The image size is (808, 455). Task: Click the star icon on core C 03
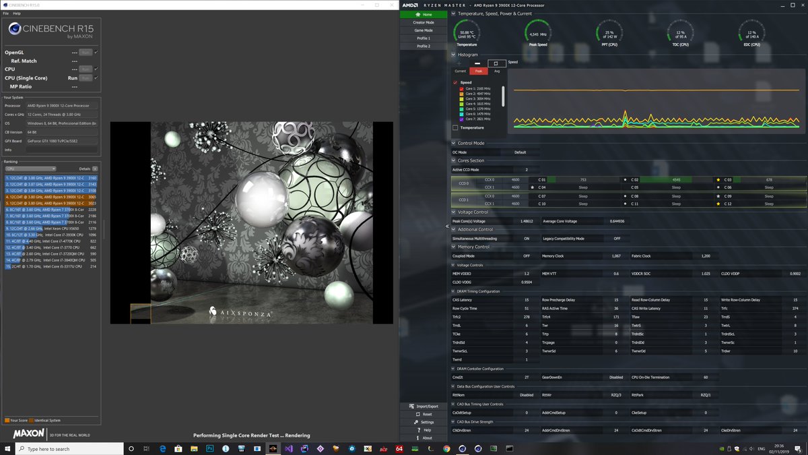click(x=718, y=180)
